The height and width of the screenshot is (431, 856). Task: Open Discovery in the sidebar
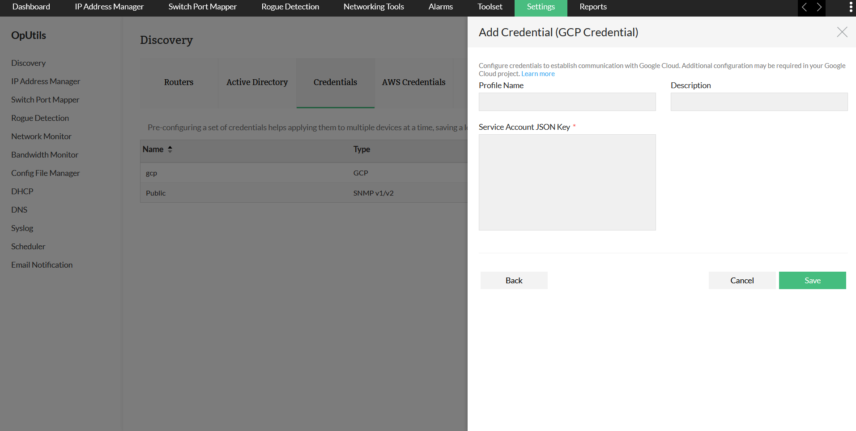[x=29, y=63]
